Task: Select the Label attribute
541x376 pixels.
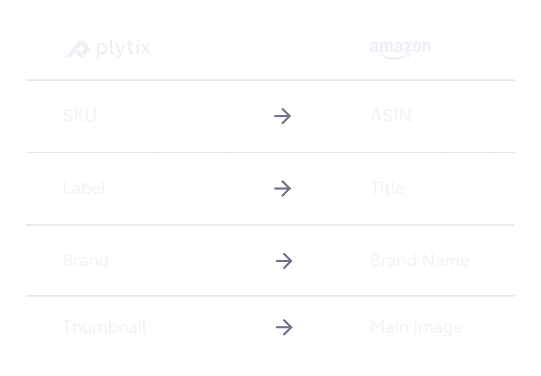Action: coord(84,188)
